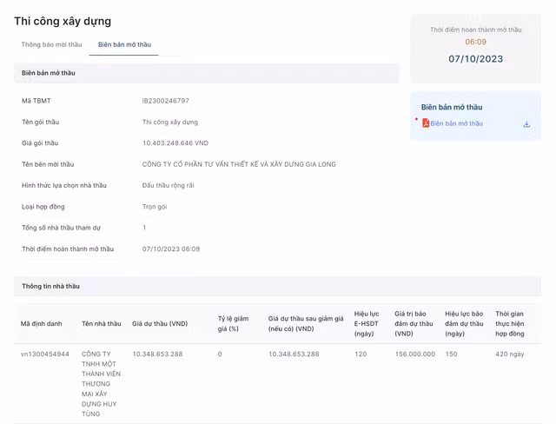Image resolution: width=556 pixels, height=424 pixels.
Task: Click the red PDF file icon
Action: [426, 123]
